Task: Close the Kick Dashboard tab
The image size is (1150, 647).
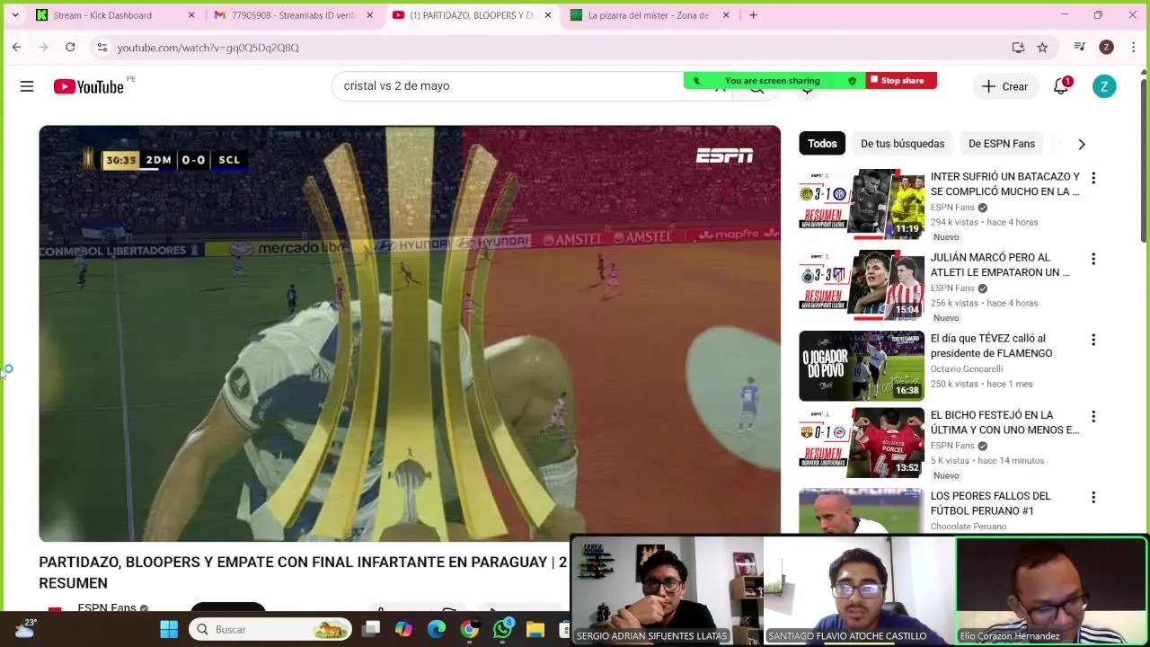Action: click(191, 15)
